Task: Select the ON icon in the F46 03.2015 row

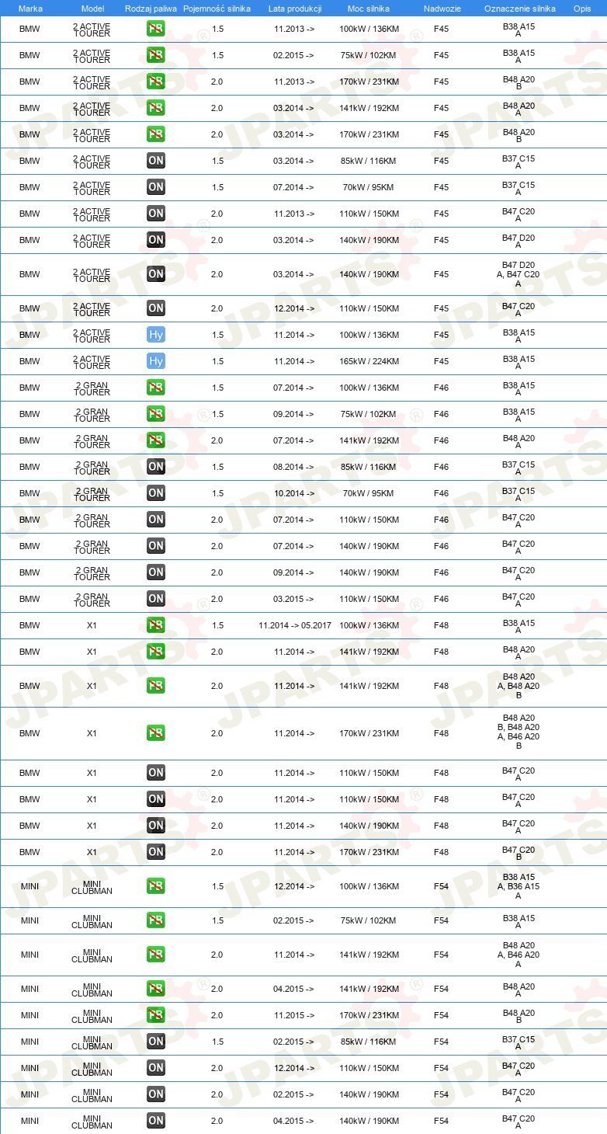Action: pos(156,599)
